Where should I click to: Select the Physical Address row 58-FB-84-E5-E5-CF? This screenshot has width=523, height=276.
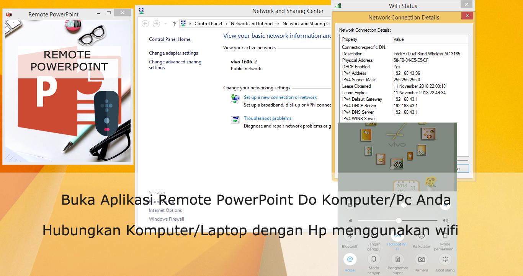click(x=404, y=60)
